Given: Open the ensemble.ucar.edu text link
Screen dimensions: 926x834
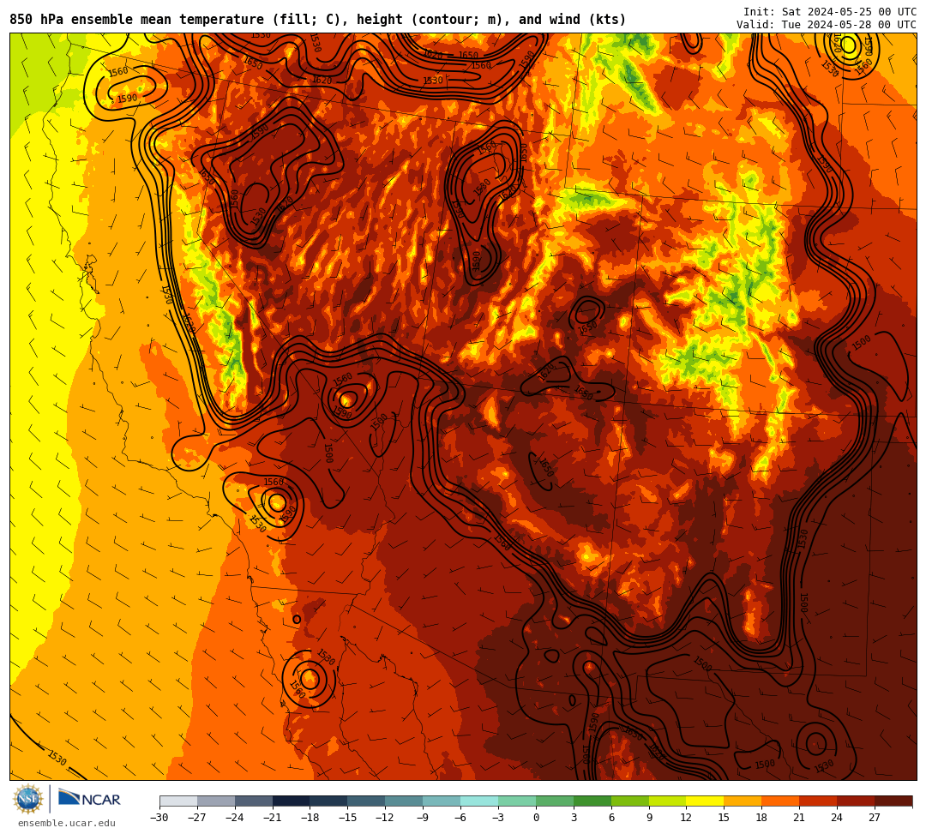Looking at the screenshot, I should click(67, 823).
